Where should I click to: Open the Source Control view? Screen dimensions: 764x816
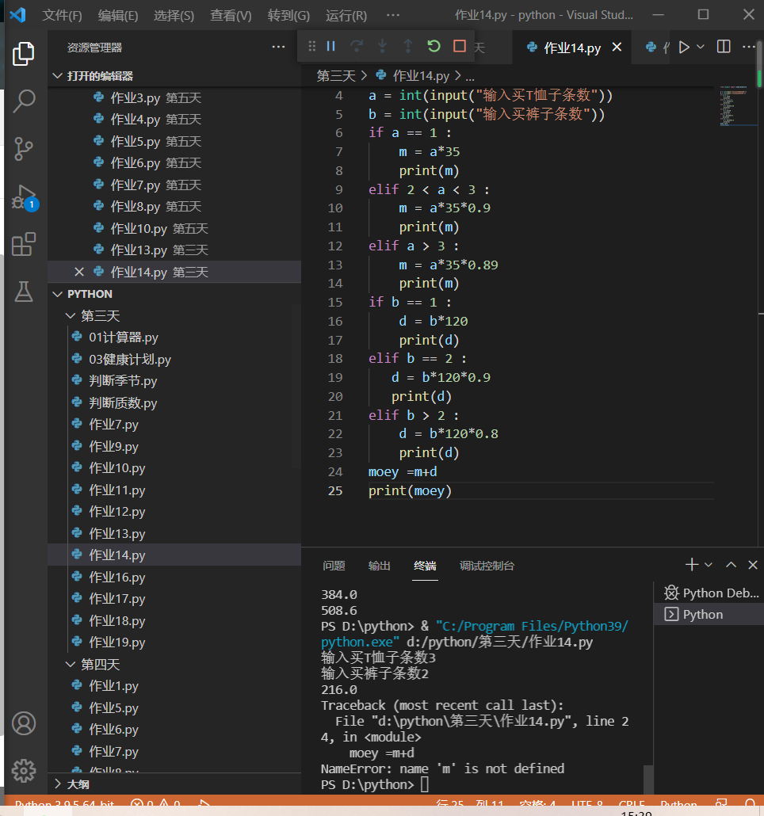pos(24,149)
